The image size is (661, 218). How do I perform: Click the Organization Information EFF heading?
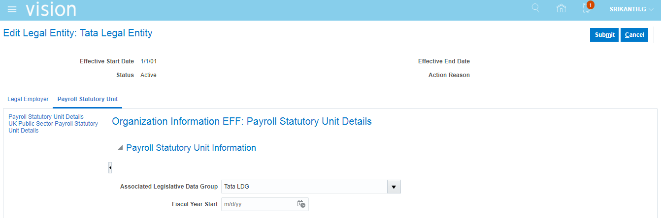click(241, 121)
